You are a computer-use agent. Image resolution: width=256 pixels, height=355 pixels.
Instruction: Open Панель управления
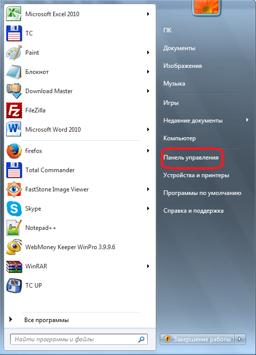tap(191, 157)
